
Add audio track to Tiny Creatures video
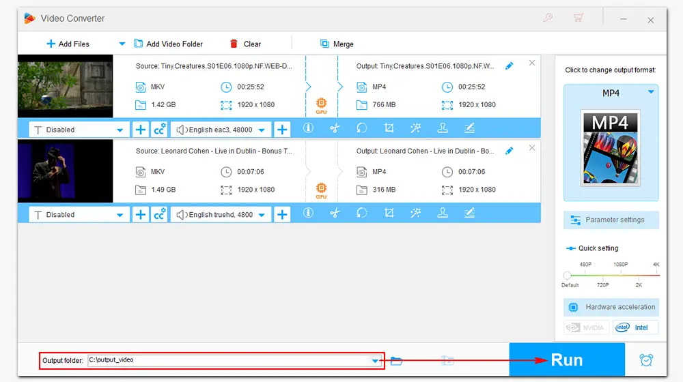(282, 130)
